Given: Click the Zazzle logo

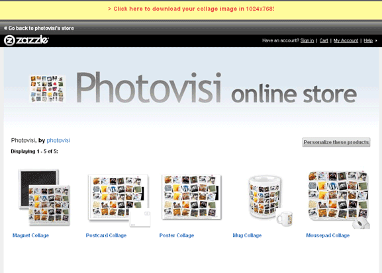Looking at the screenshot, I should point(26,40).
